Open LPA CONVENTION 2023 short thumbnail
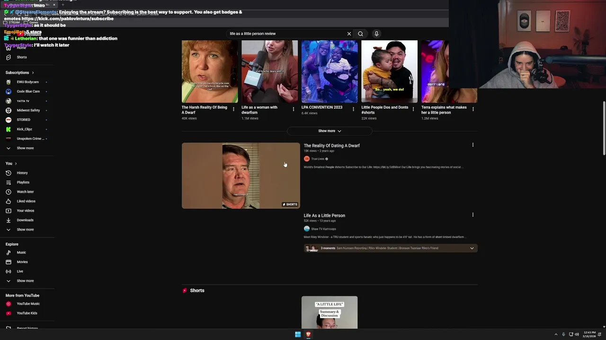The height and width of the screenshot is (340, 606). click(330, 71)
